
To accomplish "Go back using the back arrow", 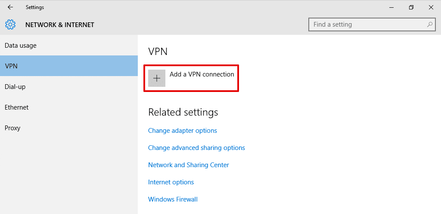I will [x=10, y=7].
